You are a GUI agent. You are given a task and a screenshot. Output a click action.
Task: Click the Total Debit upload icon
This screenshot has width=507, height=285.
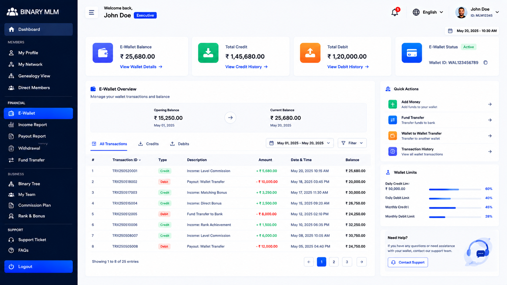310,53
